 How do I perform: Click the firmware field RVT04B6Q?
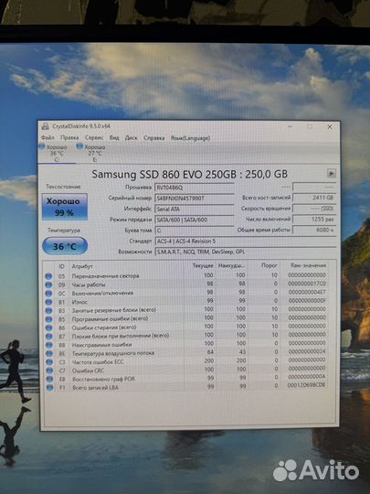(194, 188)
